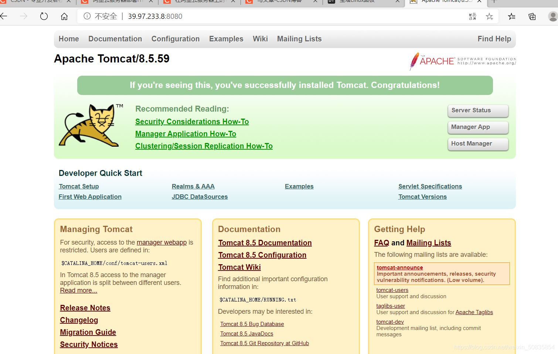Click the Read more... link

(79, 290)
